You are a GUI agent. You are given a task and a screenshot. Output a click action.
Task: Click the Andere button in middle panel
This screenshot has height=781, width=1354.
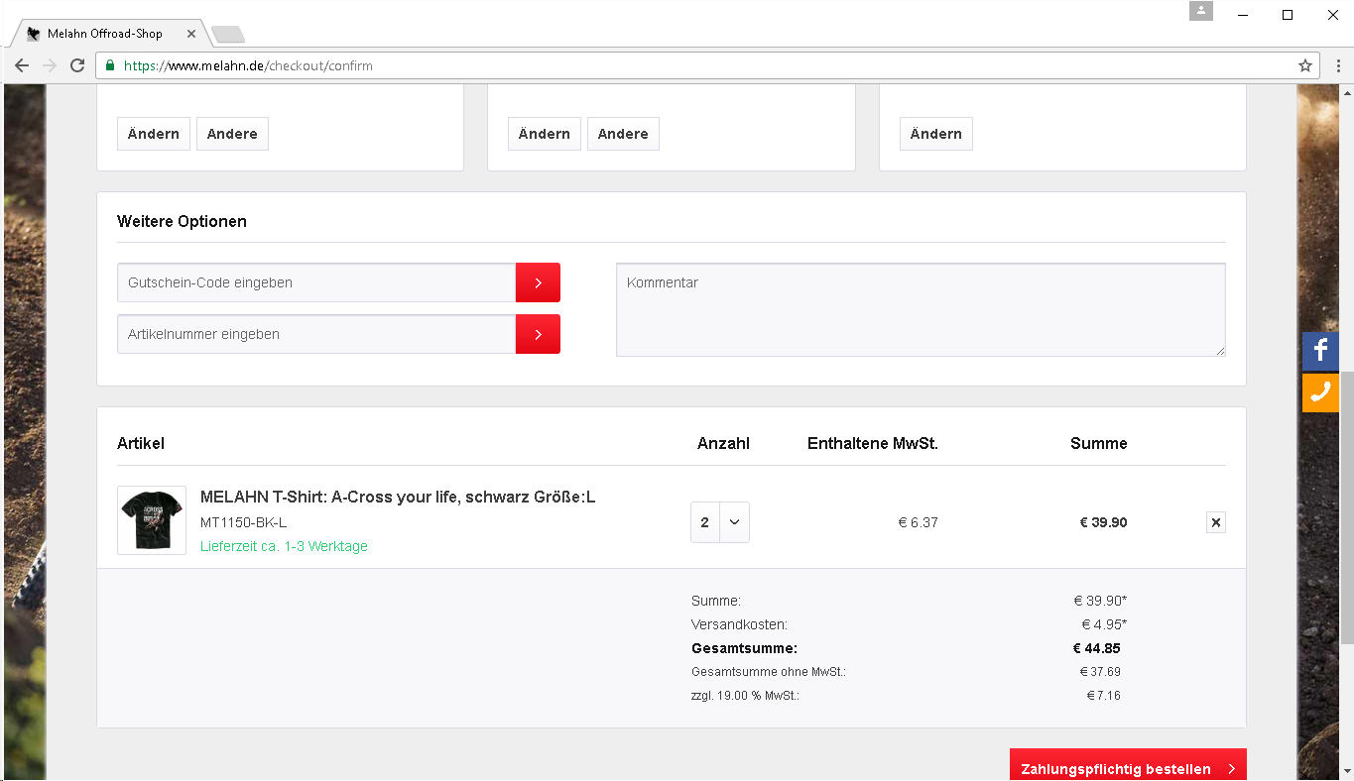tap(623, 134)
